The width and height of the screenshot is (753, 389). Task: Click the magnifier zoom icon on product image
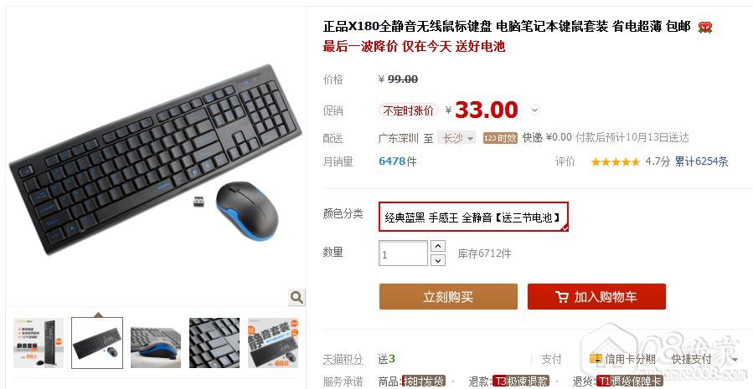[x=297, y=297]
